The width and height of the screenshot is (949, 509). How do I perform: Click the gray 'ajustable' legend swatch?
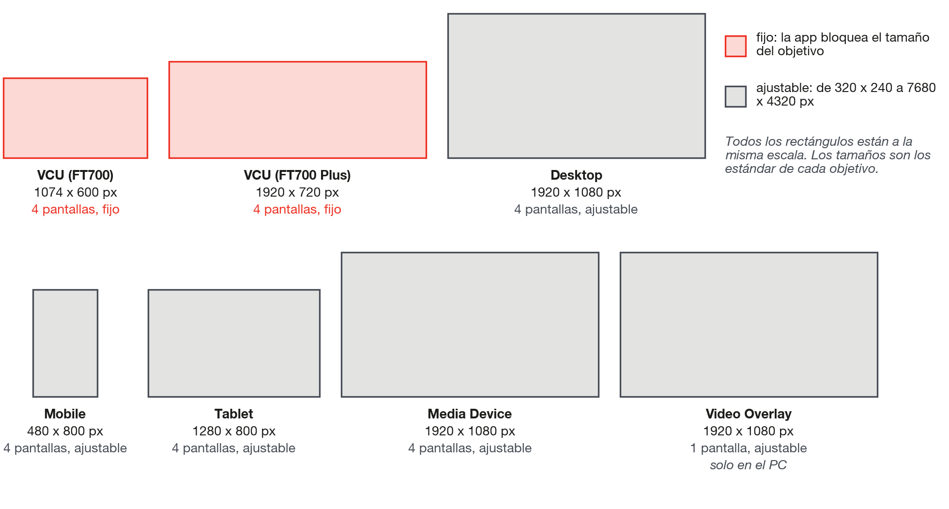tap(735, 96)
